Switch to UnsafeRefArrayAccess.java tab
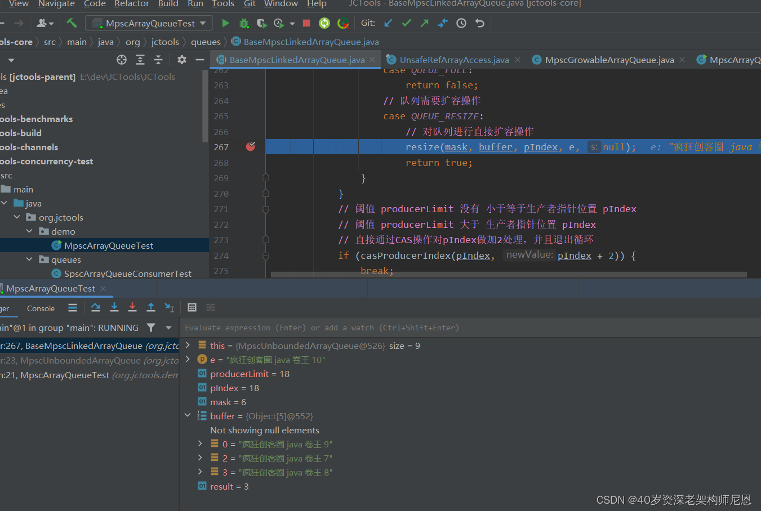 pyautogui.click(x=454, y=60)
